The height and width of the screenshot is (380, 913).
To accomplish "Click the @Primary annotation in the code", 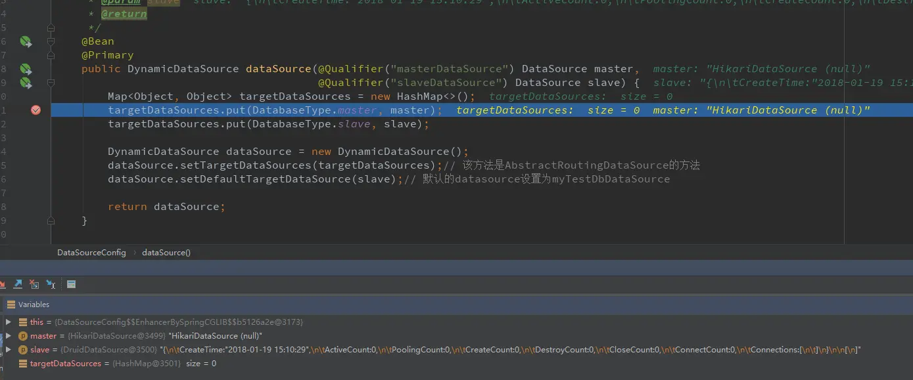I will (107, 55).
